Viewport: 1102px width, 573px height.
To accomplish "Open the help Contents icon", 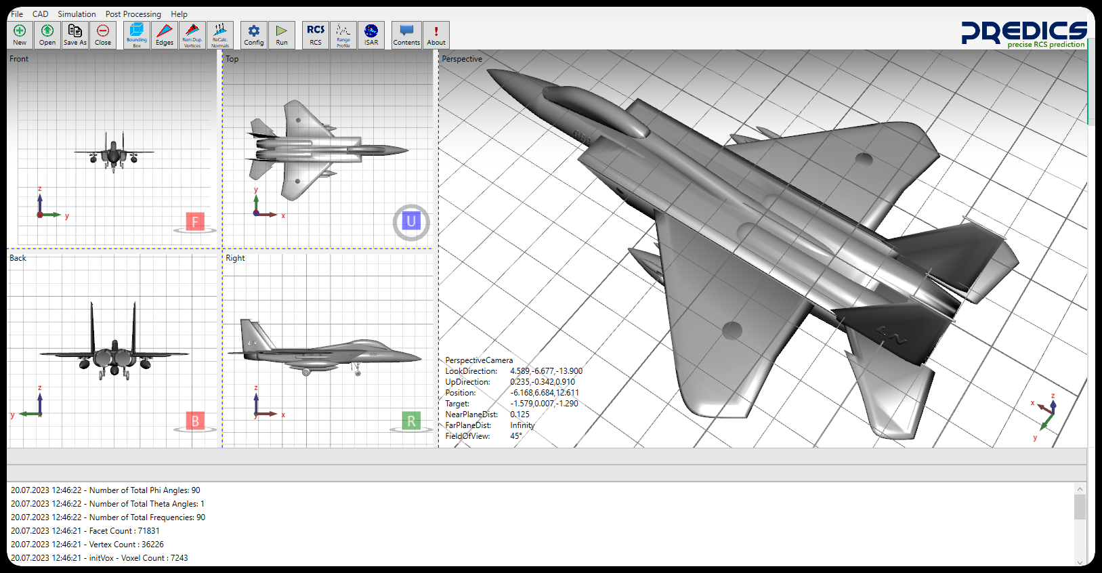I will coord(406,35).
